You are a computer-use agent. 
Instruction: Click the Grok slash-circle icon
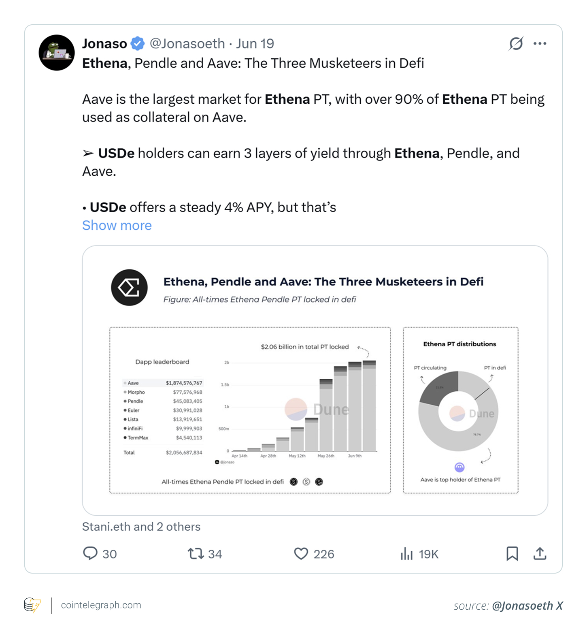516,43
